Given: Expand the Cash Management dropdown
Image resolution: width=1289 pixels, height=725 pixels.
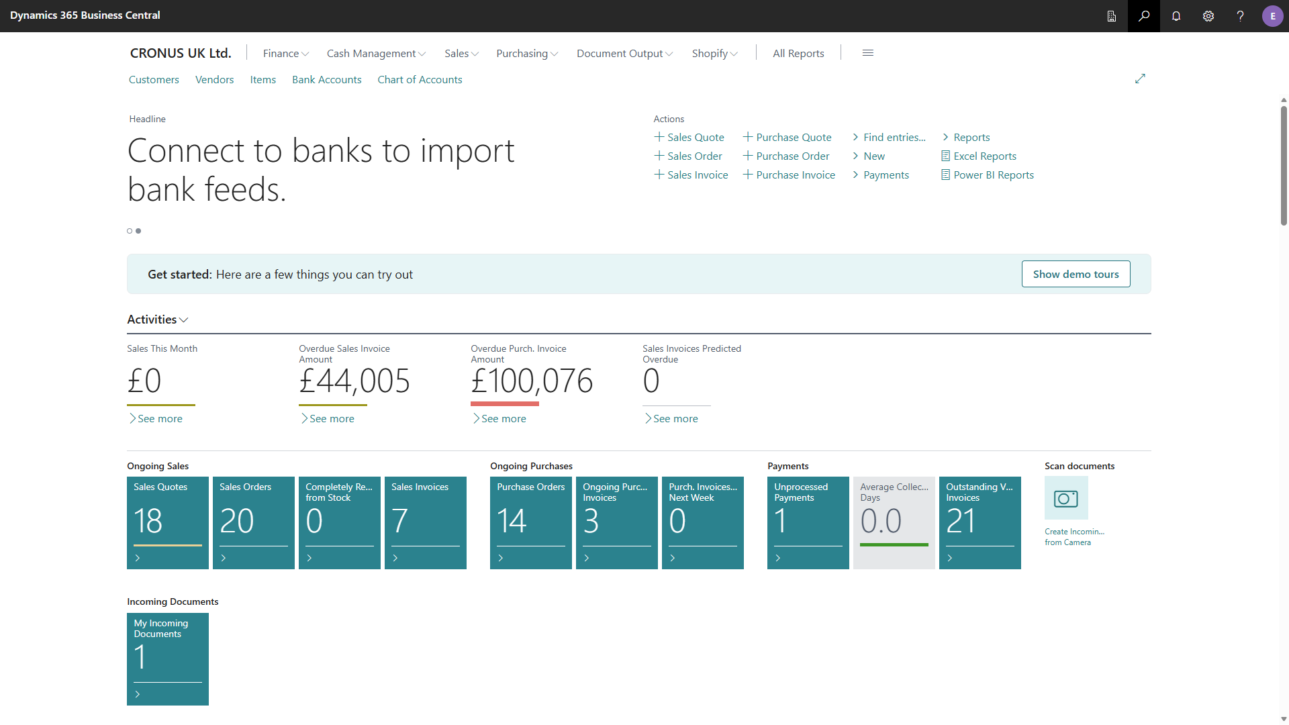Looking at the screenshot, I should (376, 54).
